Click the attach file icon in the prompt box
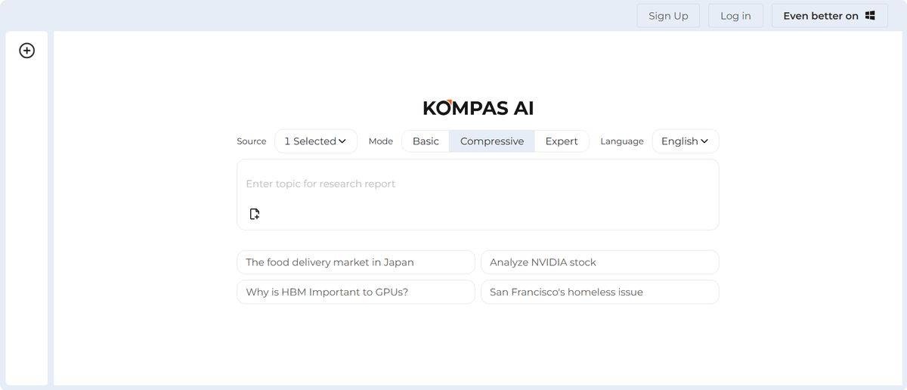 pos(255,214)
